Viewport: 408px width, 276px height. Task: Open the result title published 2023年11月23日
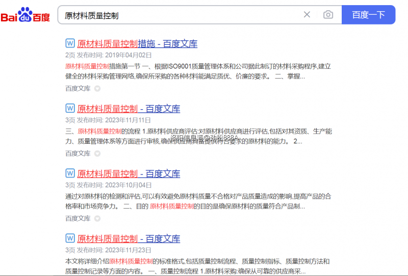tap(129, 239)
